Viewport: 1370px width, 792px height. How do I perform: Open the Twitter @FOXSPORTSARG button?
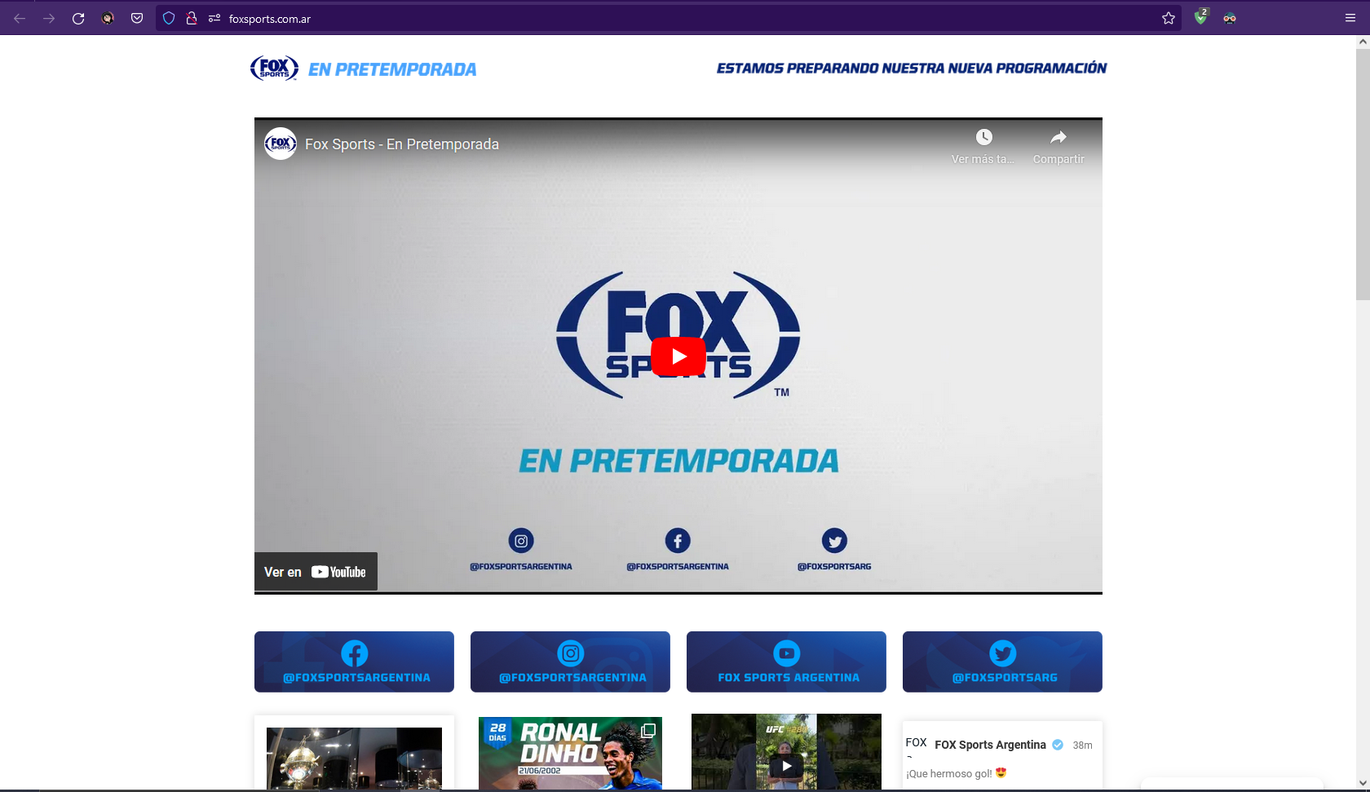coord(1002,661)
